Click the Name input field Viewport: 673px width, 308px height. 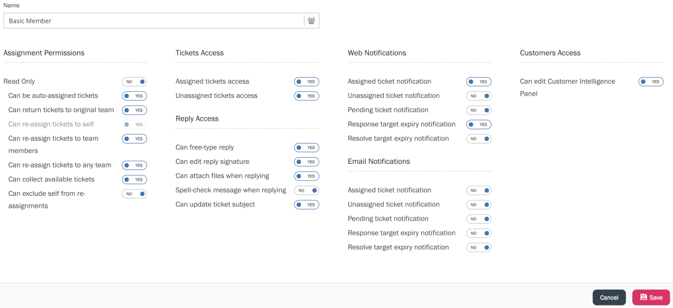tap(154, 21)
